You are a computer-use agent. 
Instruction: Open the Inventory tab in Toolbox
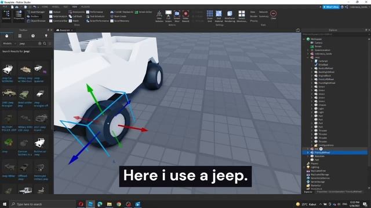tap(20, 36)
